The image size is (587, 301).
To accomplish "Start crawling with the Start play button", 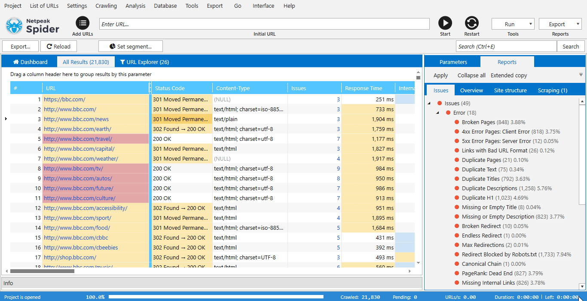I will coord(445,23).
